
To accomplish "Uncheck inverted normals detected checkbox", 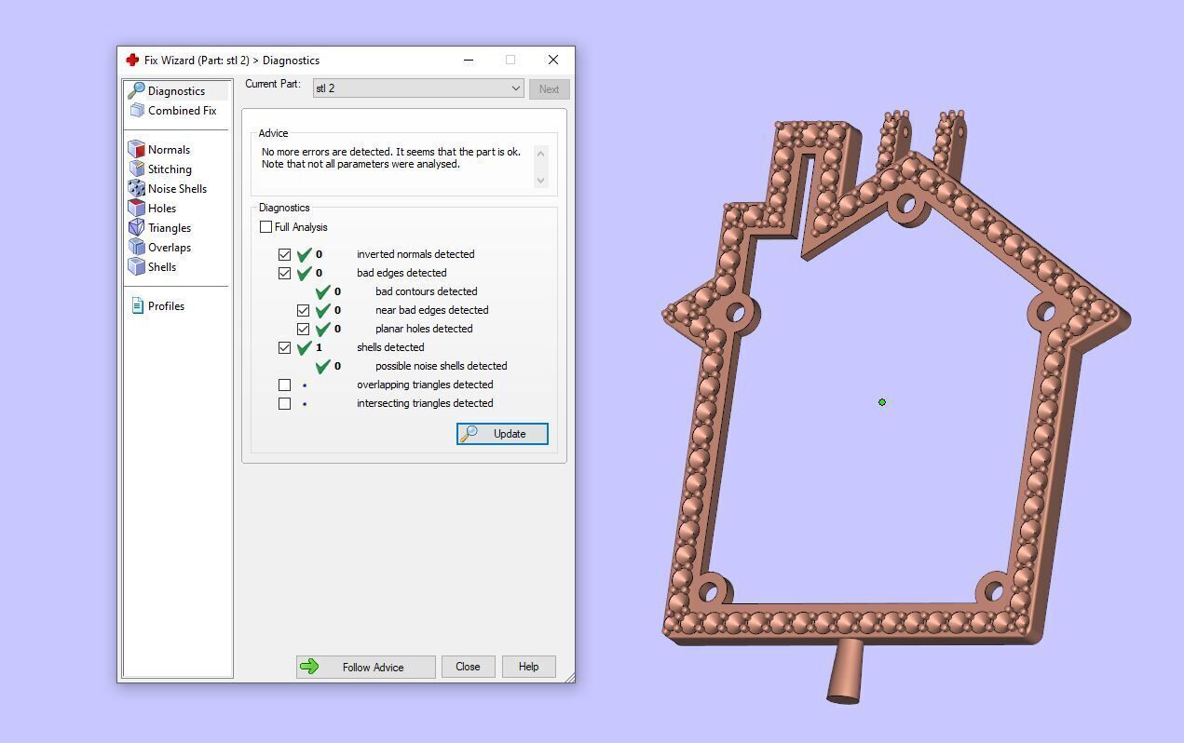I will click(x=285, y=254).
